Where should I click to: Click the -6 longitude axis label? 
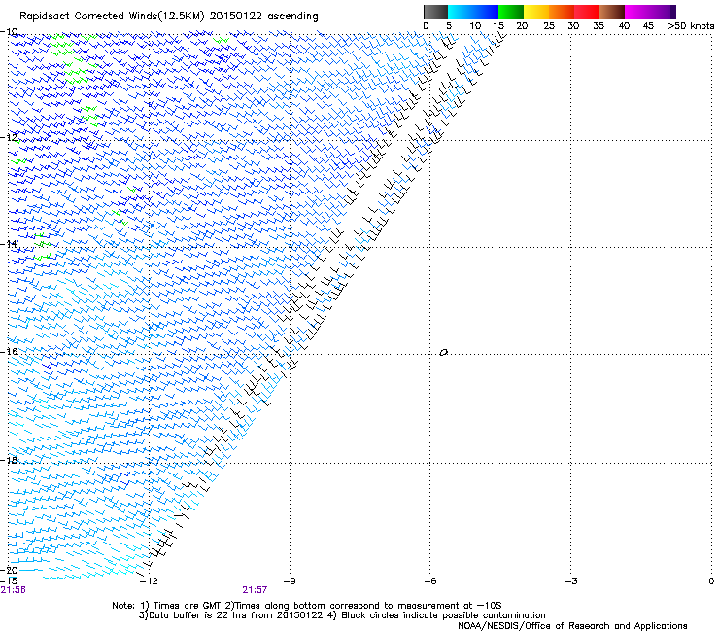pos(429,581)
